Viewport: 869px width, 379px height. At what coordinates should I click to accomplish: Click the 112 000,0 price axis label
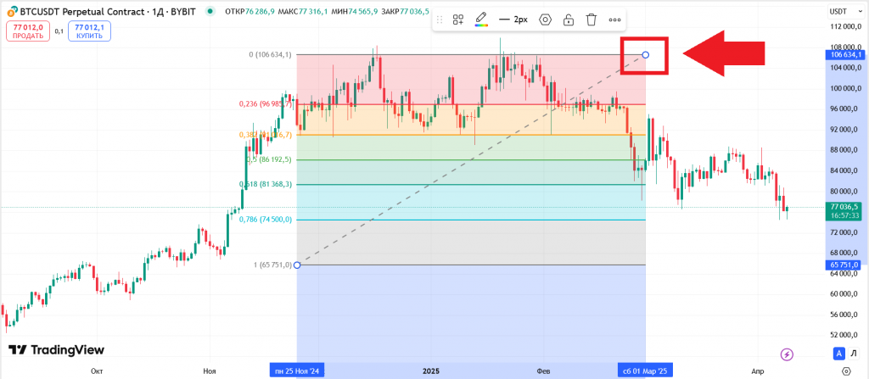[x=845, y=26]
